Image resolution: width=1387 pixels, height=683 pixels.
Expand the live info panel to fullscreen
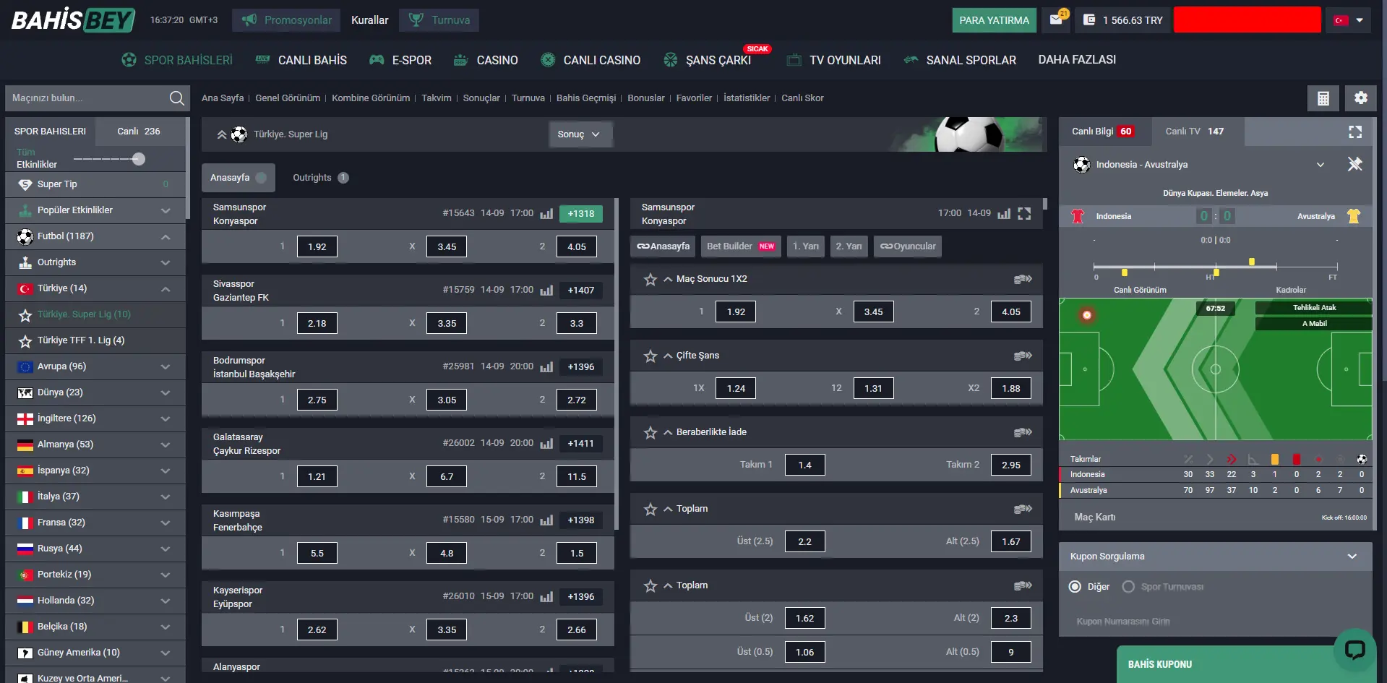(1355, 132)
